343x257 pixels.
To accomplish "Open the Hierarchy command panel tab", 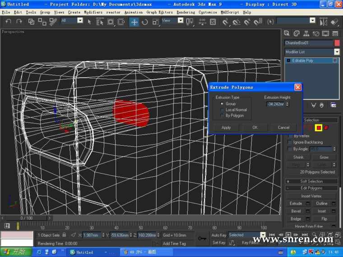I will (306, 33).
